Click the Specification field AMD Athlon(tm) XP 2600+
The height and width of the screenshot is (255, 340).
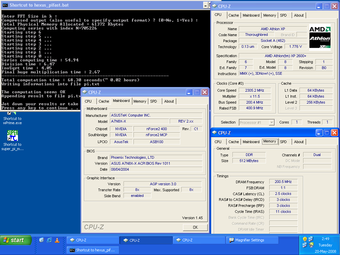[286, 56]
